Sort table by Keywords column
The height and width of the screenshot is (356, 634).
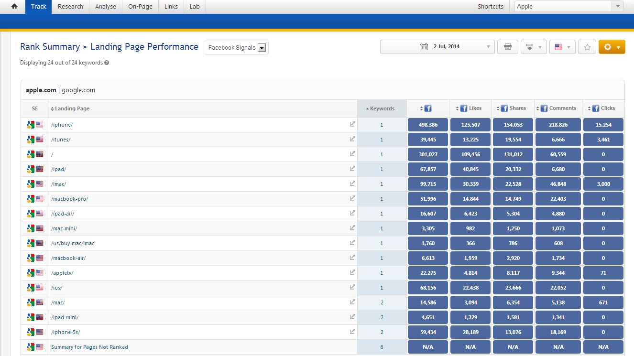[x=382, y=108]
